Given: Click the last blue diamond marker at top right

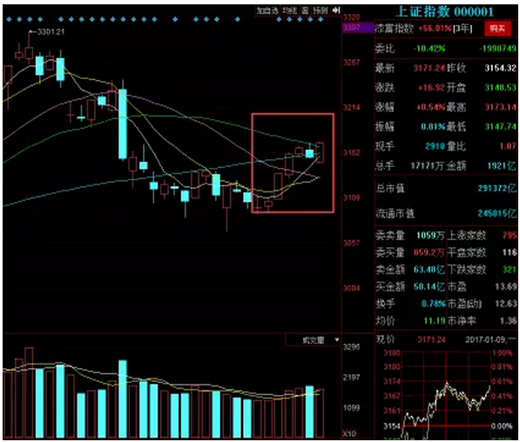Looking at the screenshot, I should coord(321,19).
